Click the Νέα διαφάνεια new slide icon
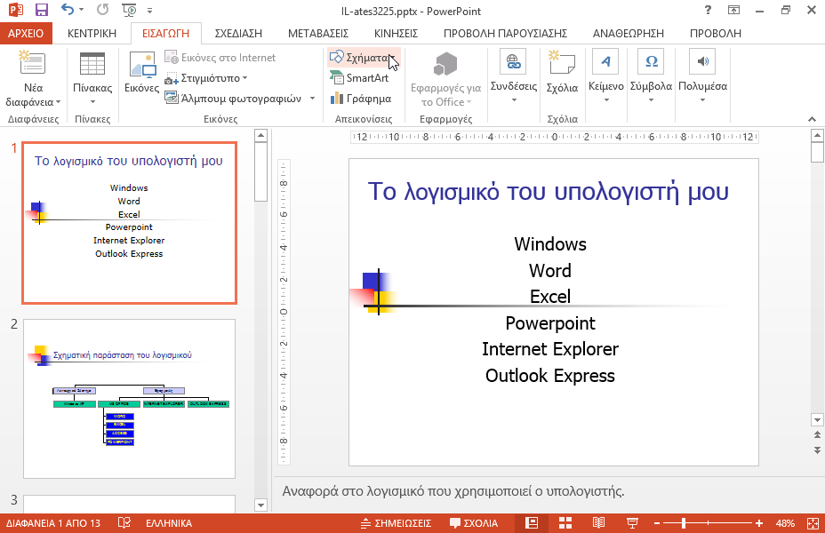Viewport: 825px width, 533px height. coord(33,63)
